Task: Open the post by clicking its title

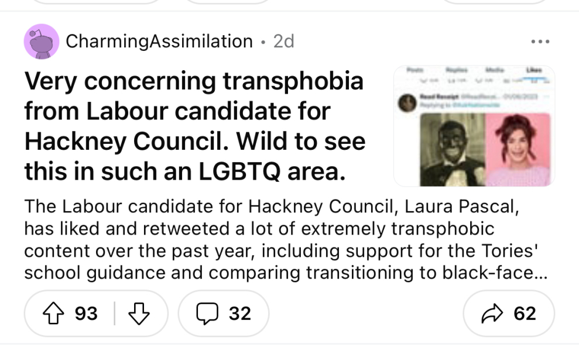Action: pyautogui.click(x=193, y=126)
